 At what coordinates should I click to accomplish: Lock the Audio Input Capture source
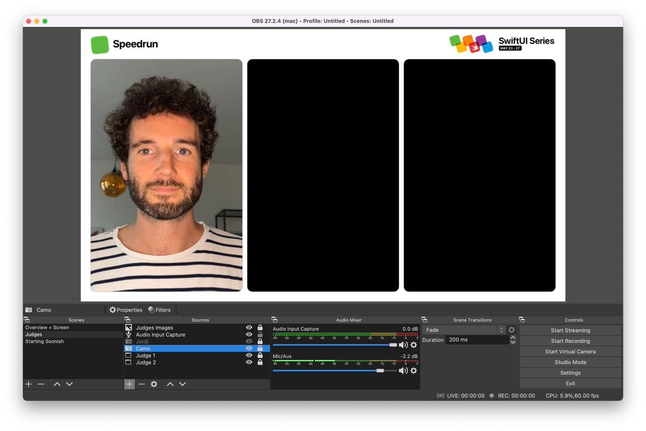(260, 335)
